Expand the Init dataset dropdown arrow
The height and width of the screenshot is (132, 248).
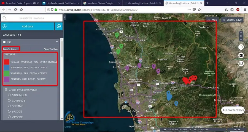tap(57, 42)
